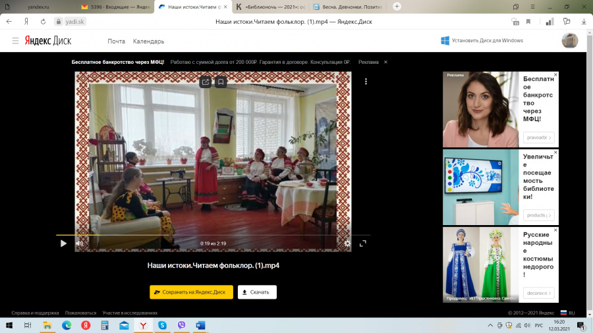
Task: Click the bookmark icon above video
Action: (221, 82)
